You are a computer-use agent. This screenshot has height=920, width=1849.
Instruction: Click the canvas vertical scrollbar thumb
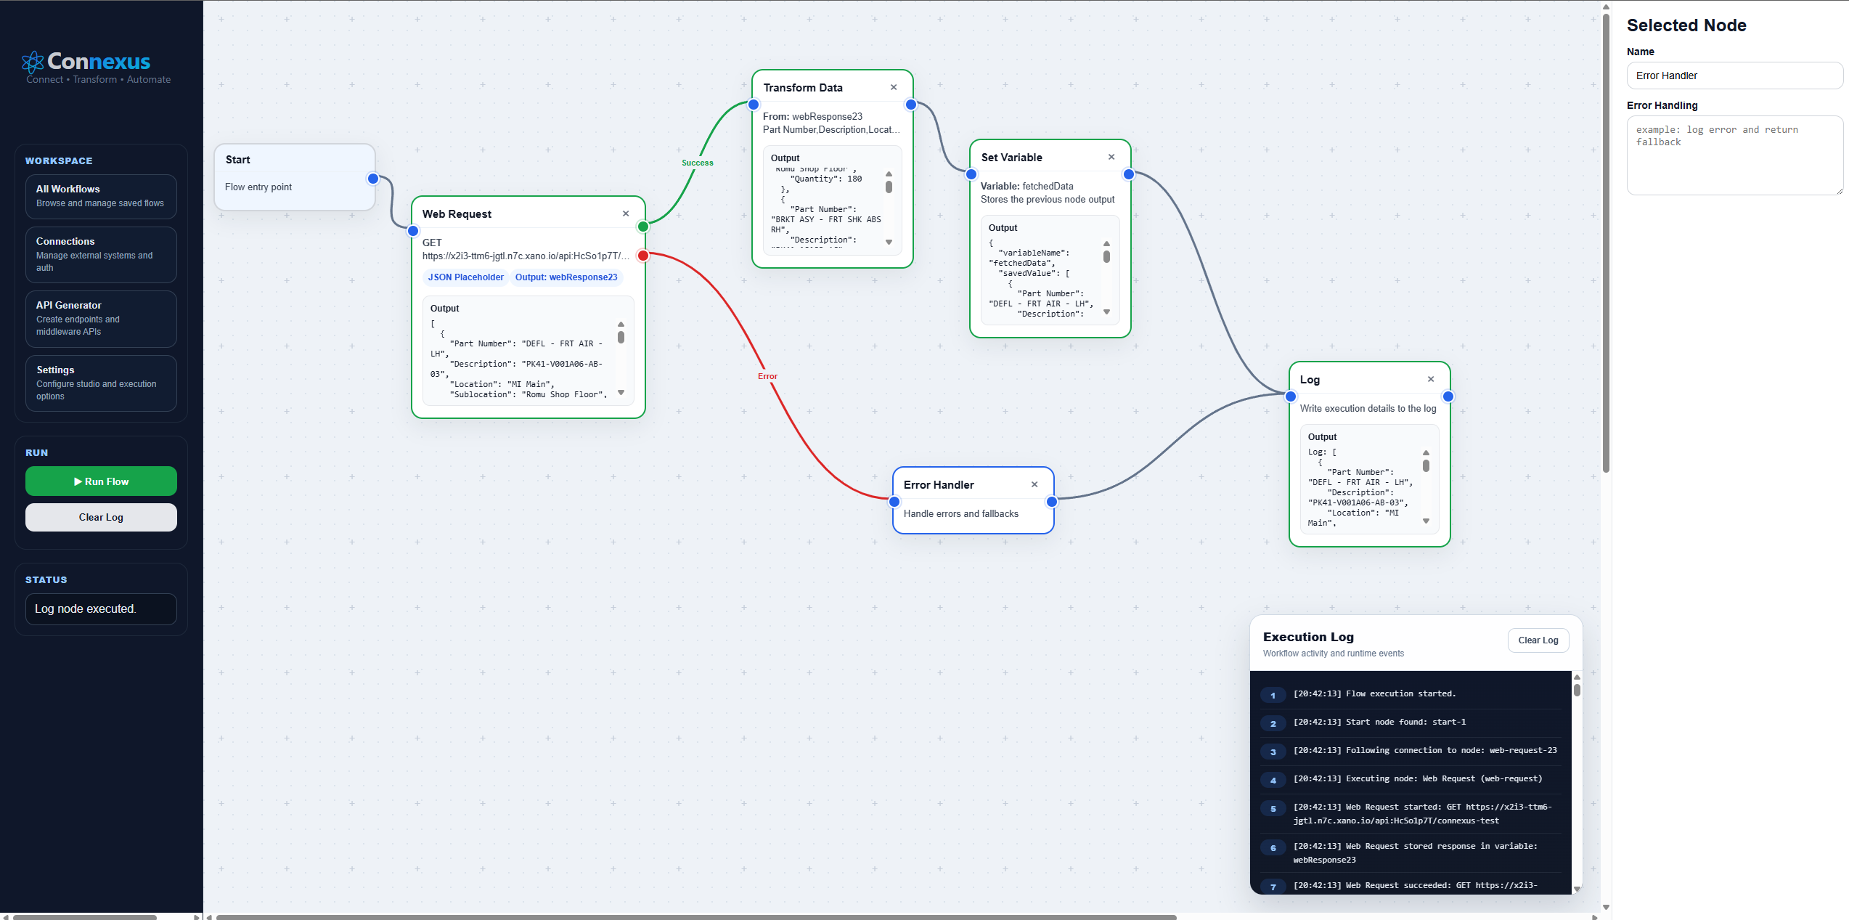tap(1606, 243)
